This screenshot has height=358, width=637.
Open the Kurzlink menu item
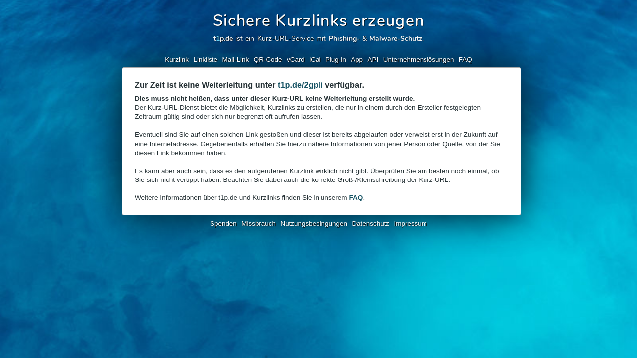click(177, 60)
